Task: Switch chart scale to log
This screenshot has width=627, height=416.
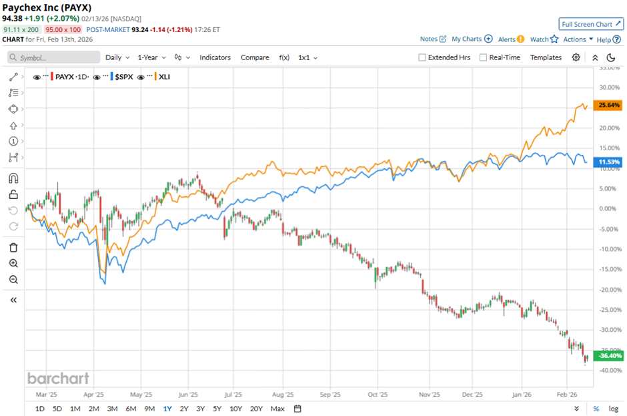Action: point(615,408)
